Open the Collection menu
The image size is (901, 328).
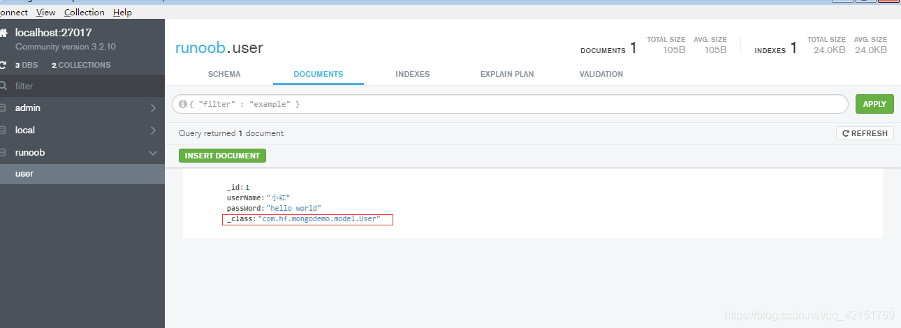click(85, 13)
